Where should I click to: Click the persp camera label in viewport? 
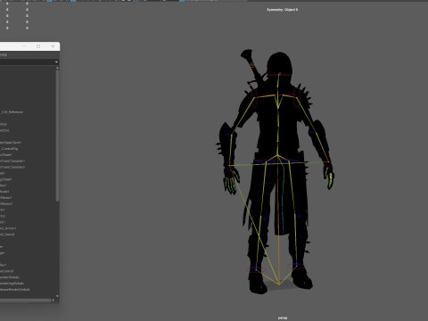coord(283,317)
